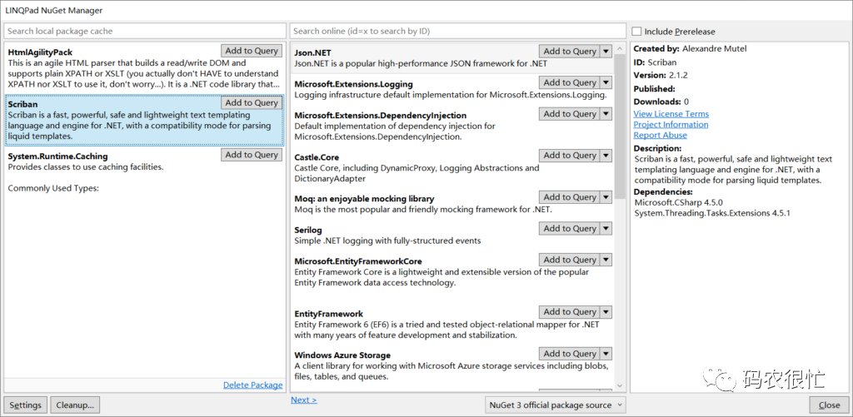Expand Microsoft.Extensions.Logging version dropdown arrow

(606, 82)
